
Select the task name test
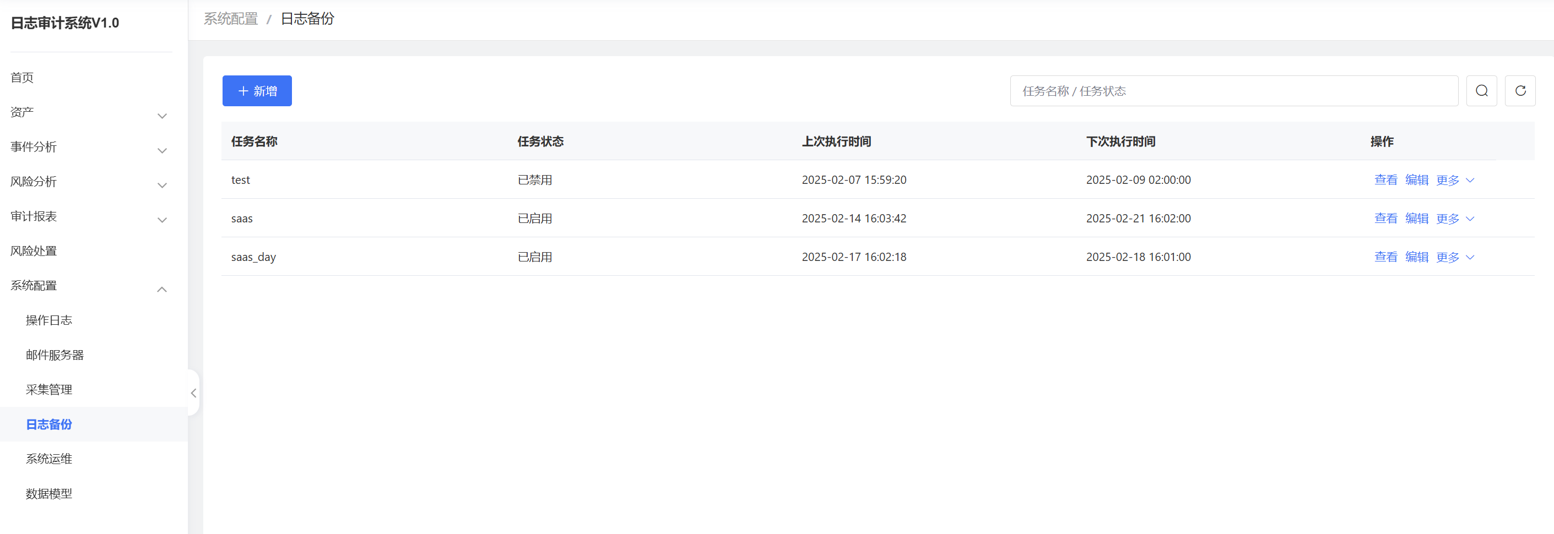click(241, 179)
